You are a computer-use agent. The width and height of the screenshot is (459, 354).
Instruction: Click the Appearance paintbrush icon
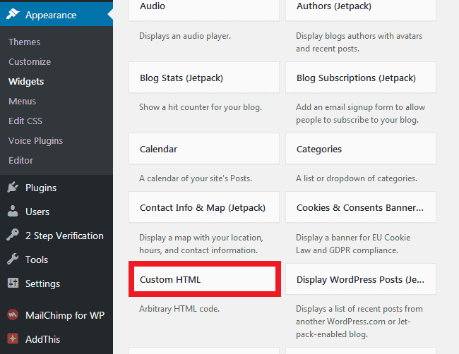point(13,13)
